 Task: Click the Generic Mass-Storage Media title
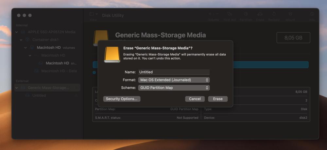pyautogui.click(x=160, y=35)
